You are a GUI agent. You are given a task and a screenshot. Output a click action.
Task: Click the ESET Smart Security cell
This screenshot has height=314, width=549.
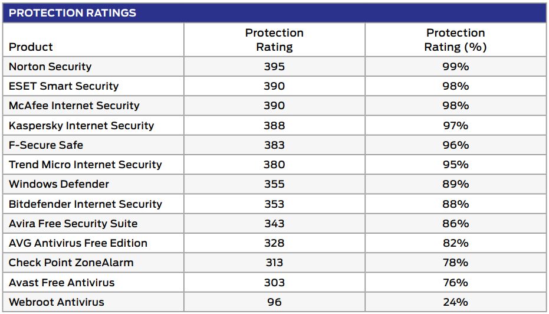(64, 86)
